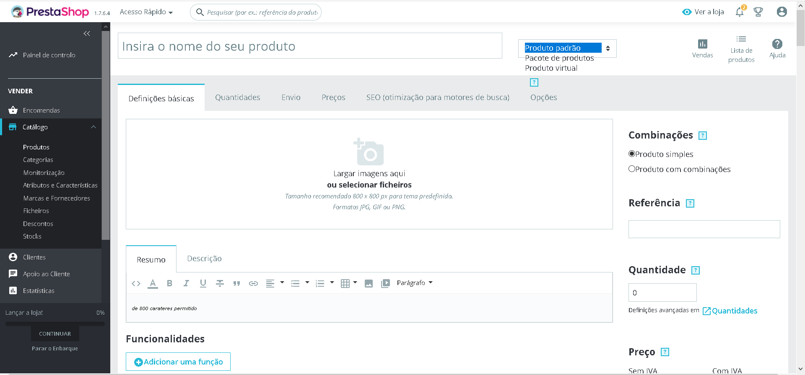Select Produto com combinações radio button
This screenshot has width=805, height=375.
632,169
